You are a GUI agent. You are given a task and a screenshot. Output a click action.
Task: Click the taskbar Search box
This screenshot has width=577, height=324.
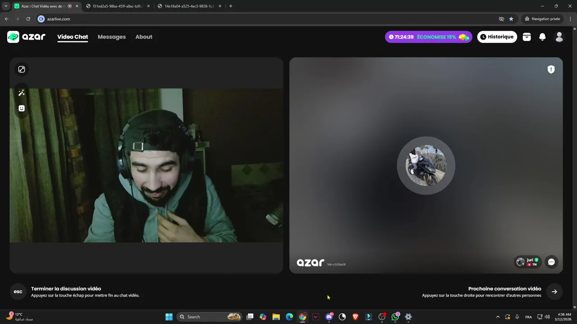210,317
